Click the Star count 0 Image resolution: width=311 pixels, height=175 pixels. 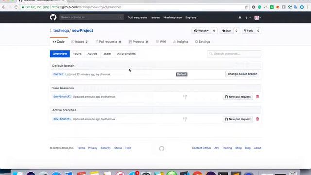click(236, 31)
